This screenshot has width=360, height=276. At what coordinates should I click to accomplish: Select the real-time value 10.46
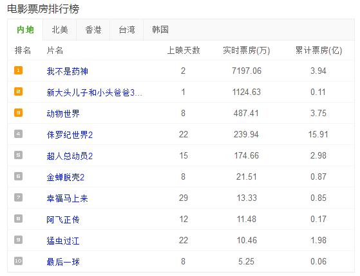click(247, 240)
